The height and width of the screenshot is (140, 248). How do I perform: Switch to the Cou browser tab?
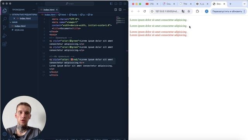pyautogui.click(x=167, y=4)
